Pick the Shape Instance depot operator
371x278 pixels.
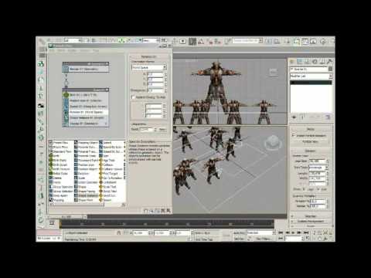pyautogui.click(x=86, y=195)
